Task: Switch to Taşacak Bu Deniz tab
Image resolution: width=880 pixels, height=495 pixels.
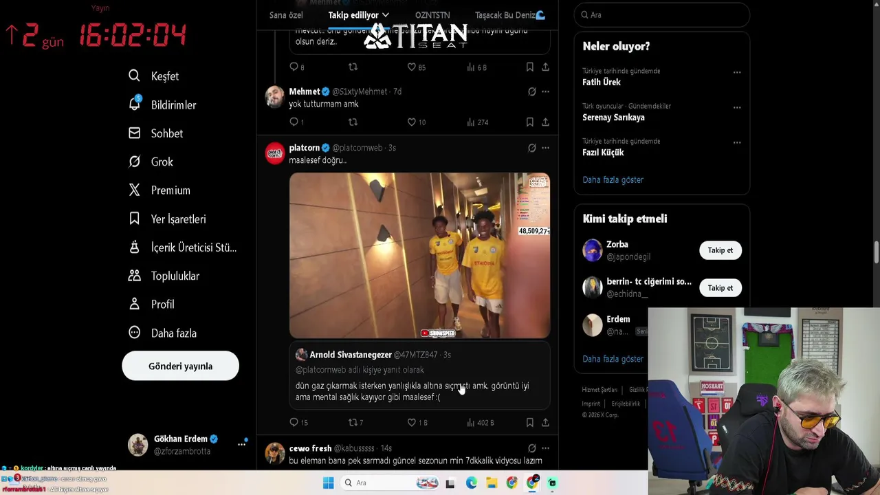Action: coord(510,15)
